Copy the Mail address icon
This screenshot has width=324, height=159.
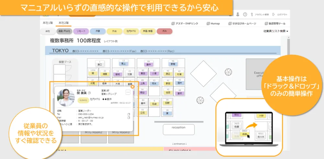[x=129, y=118]
